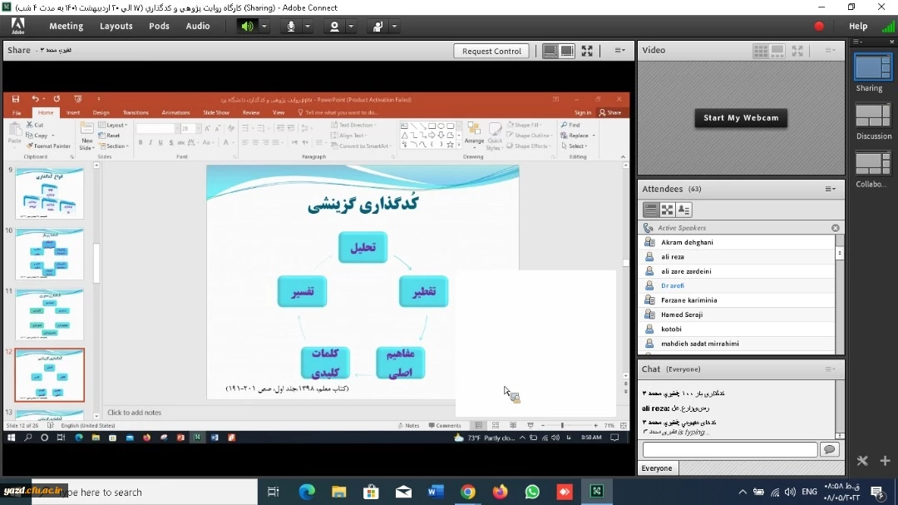Expand the microphone options dropdown arrow
The width and height of the screenshot is (898, 505).
(x=308, y=26)
